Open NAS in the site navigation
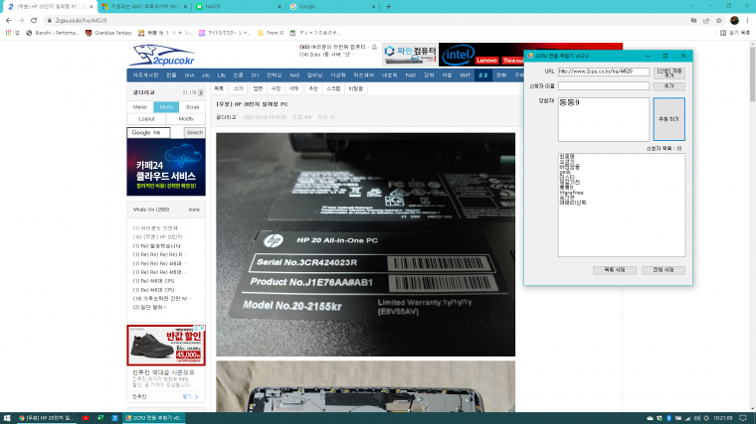The height and width of the screenshot is (424, 756). pos(294,75)
